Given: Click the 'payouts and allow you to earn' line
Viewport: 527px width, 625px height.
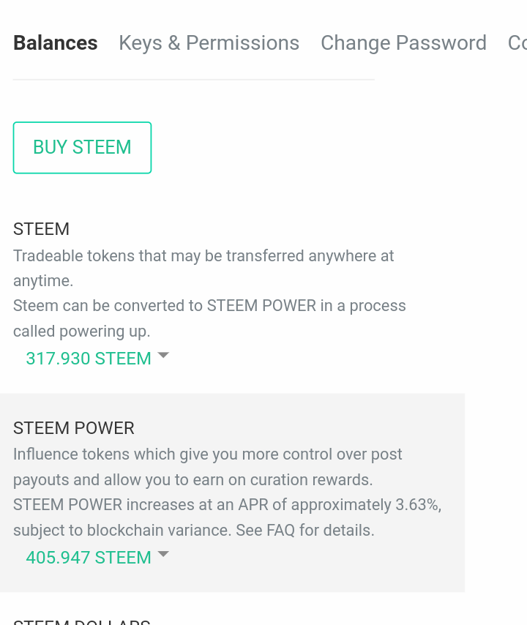Looking at the screenshot, I should pyautogui.click(x=193, y=480).
